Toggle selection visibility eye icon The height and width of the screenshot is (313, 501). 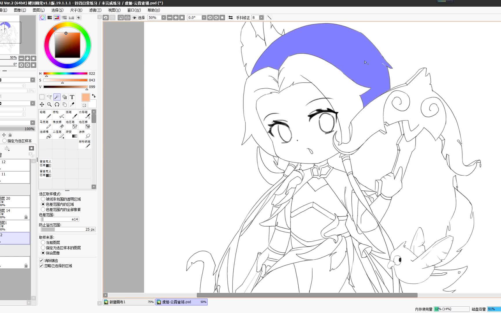pyautogui.click(x=134, y=18)
